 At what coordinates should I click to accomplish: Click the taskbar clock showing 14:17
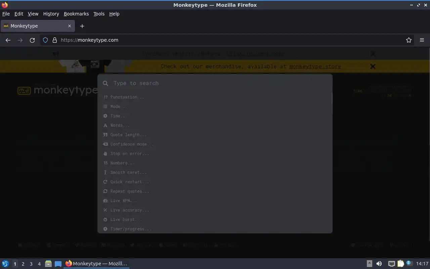[422, 264]
